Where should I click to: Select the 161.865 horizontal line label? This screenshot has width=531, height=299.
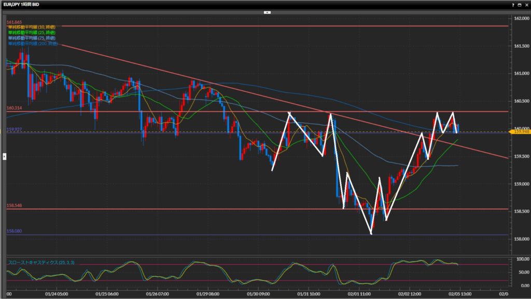13,23
